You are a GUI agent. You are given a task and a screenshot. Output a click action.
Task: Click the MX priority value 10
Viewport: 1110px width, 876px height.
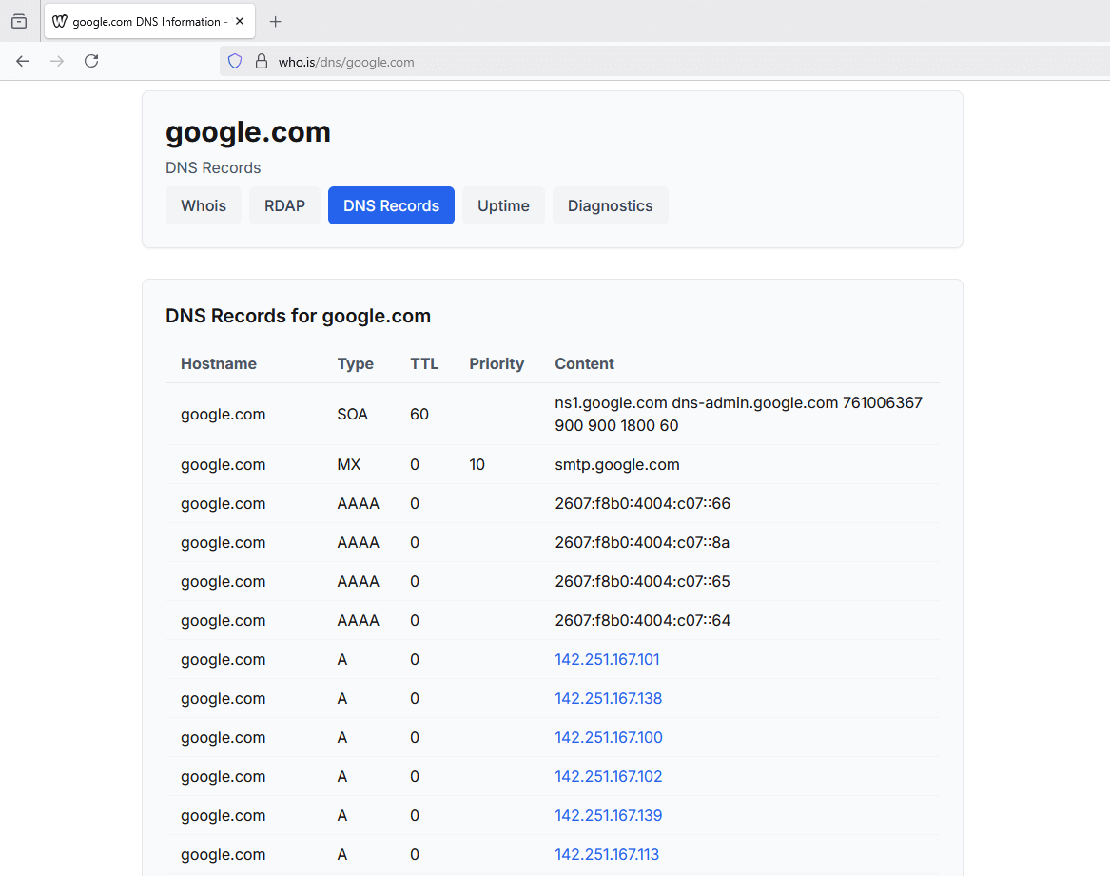click(x=477, y=464)
